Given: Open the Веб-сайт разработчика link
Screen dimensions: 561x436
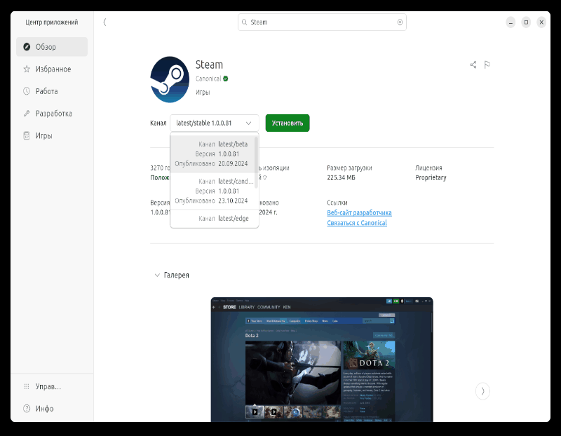Looking at the screenshot, I should pyautogui.click(x=359, y=213).
